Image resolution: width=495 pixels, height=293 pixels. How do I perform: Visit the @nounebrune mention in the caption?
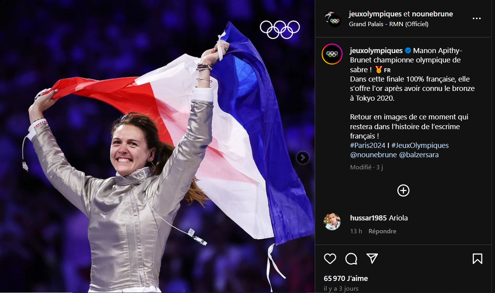[373, 155]
